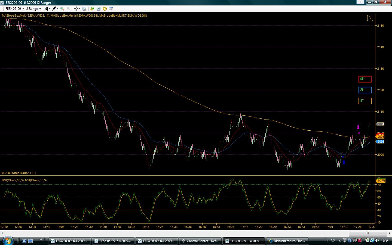Open the indicators chart icon
Image resolution: width=392 pixels, height=245 pixels.
pyautogui.click(x=99, y=9)
